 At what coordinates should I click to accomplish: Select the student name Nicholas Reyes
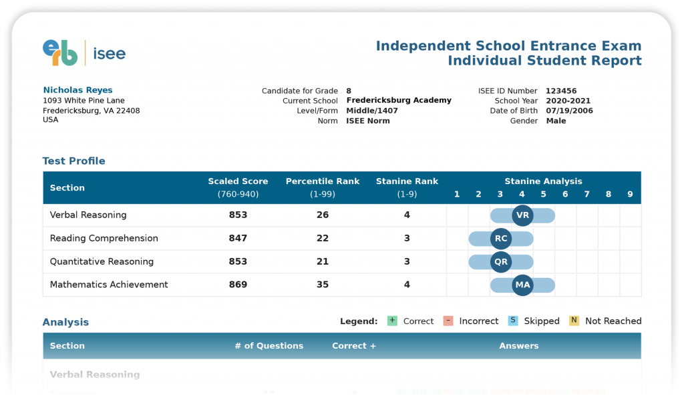[x=77, y=90]
